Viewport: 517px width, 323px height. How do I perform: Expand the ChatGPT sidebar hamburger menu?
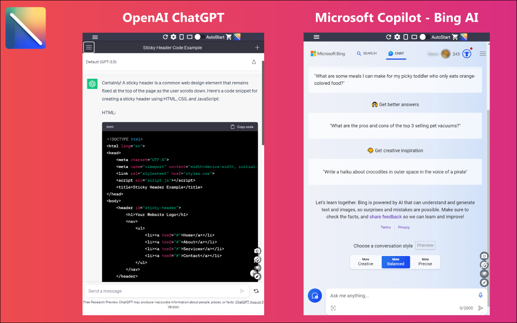(x=88, y=47)
